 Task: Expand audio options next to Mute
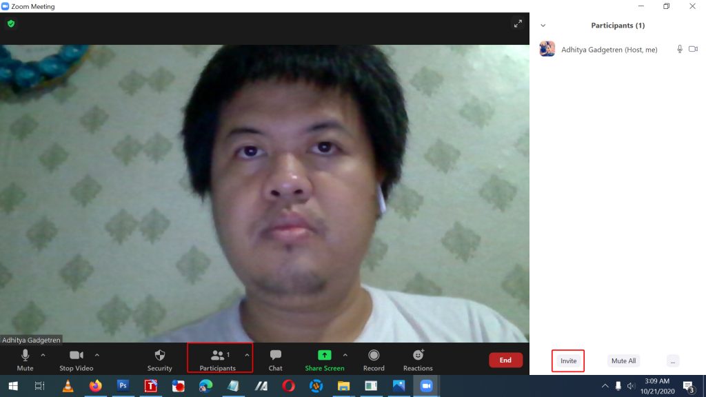coord(43,355)
